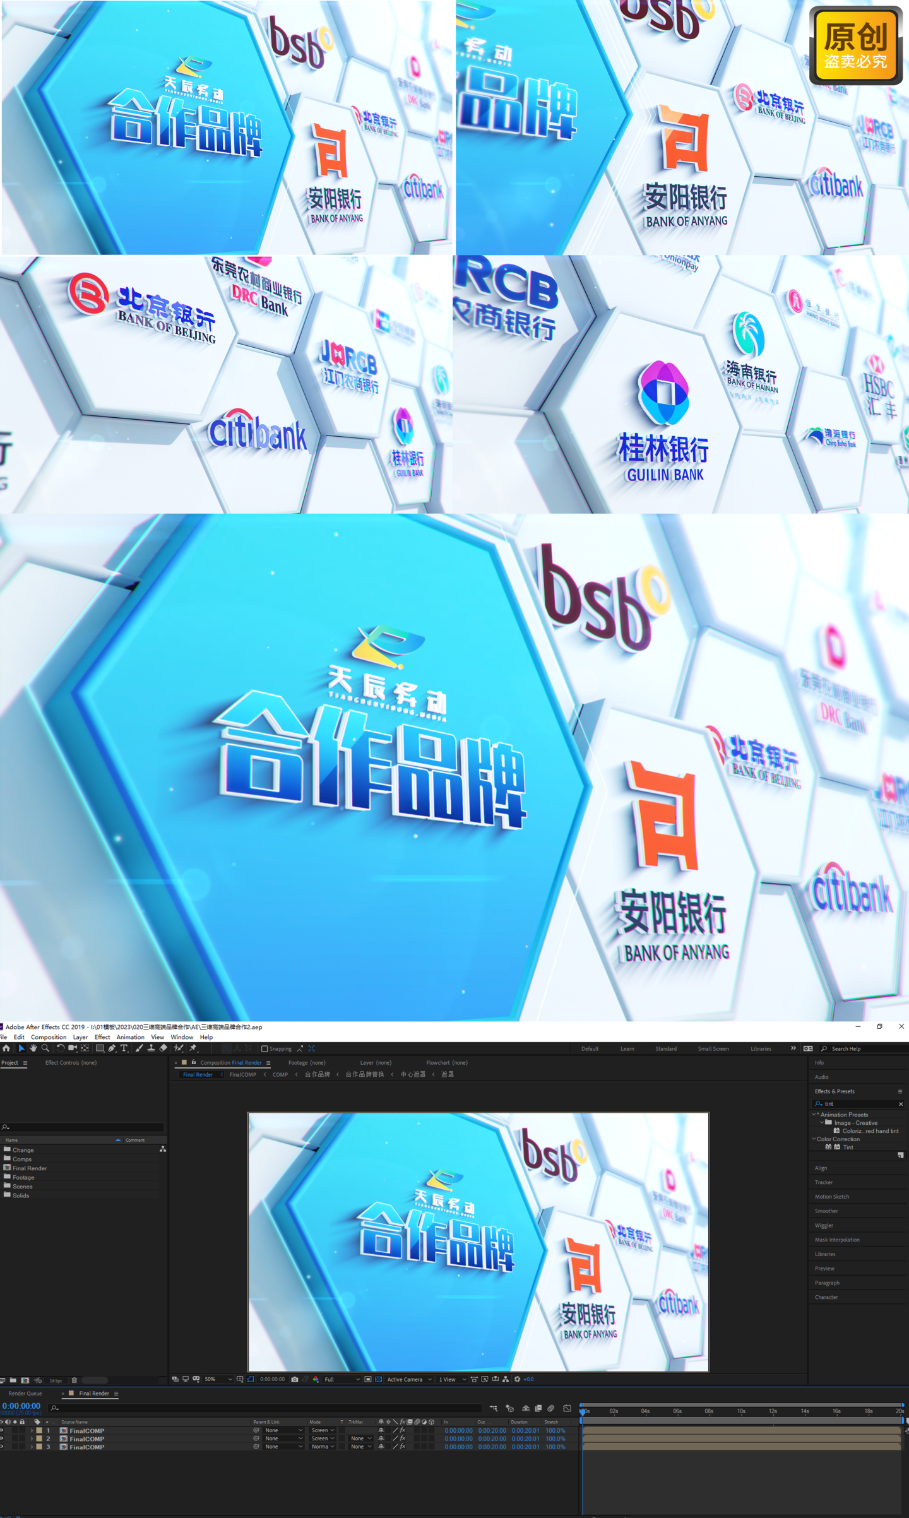Open the workspace settings icon beside Search Help
Screen dimensions: 909x1518
808,1048
